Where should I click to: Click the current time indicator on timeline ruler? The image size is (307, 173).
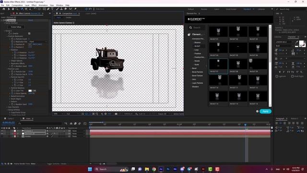coord(245,124)
